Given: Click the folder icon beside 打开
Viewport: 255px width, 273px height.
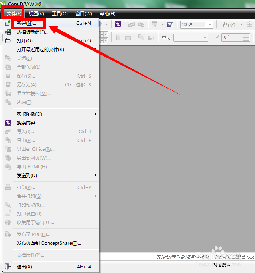Looking at the screenshot, I should pos(8,41).
